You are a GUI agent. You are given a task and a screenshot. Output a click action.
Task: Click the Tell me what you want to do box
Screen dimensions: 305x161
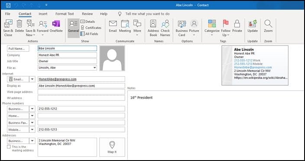tap(147, 14)
